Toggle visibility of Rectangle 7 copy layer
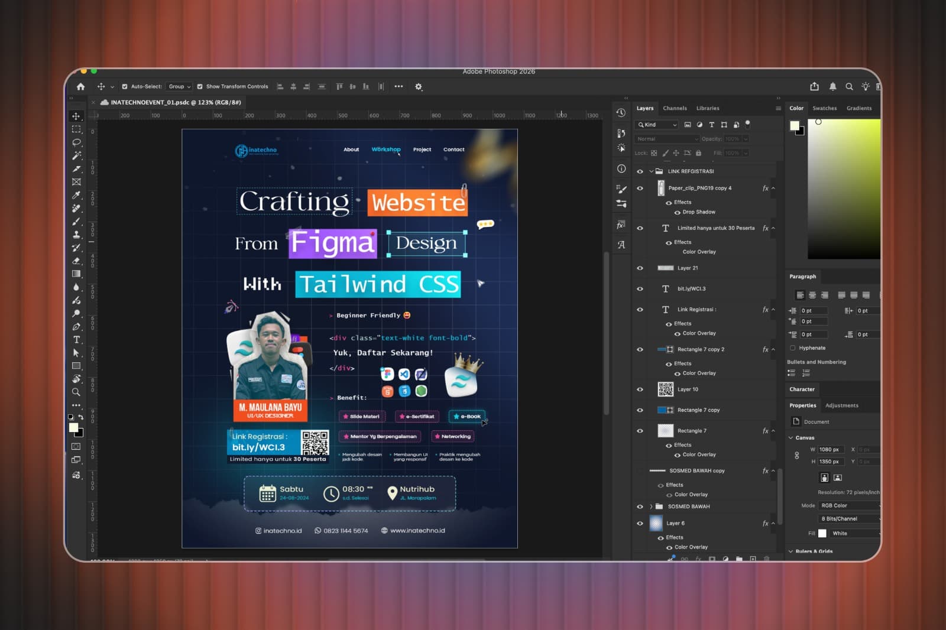946x630 pixels. pos(640,410)
